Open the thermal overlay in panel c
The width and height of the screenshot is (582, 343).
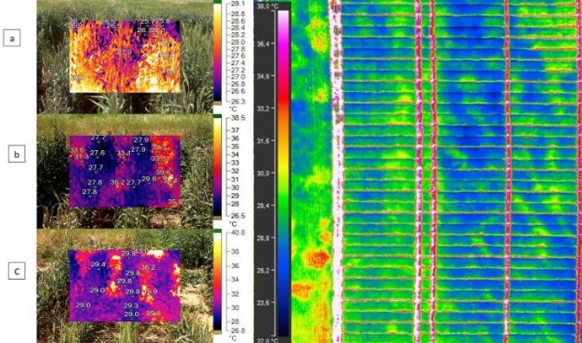(x=124, y=286)
